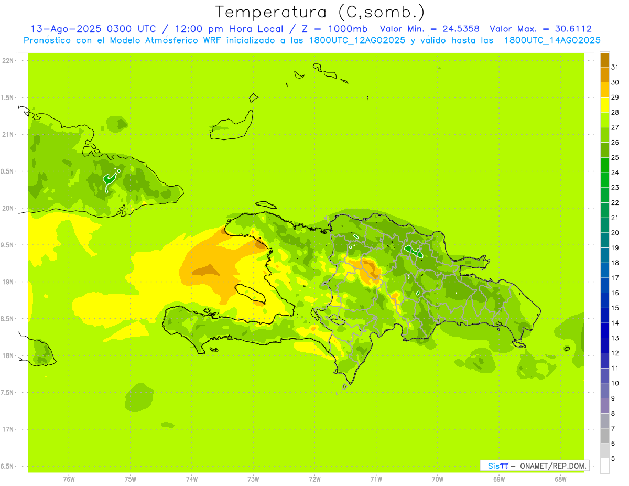Image resolution: width=629 pixels, height=486 pixels.
Task: Click the gray legend swatch between 6 and 7
Action: (604, 436)
